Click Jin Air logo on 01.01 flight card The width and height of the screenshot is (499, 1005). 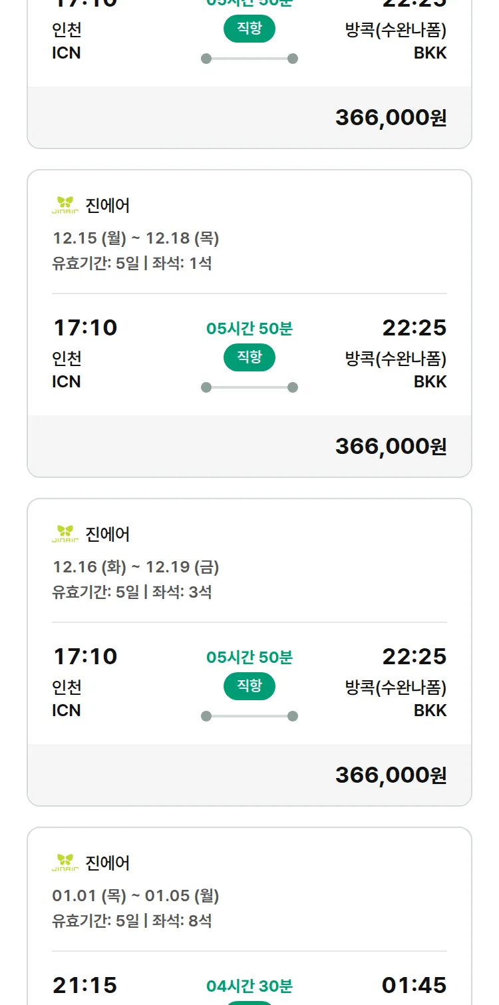[65, 863]
